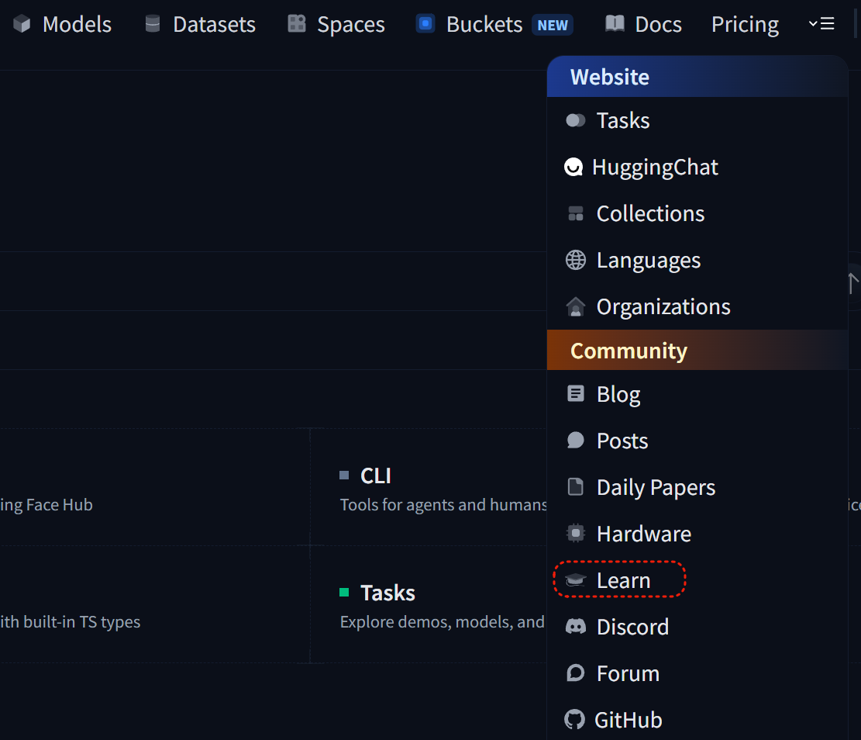Click the Models cube icon
Viewport: 861px width, 740px height.
tap(22, 24)
